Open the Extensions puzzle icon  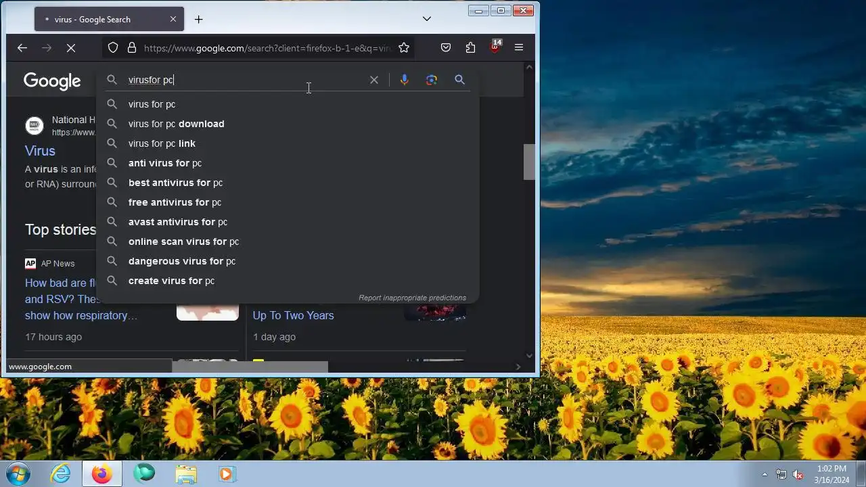(x=470, y=47)
